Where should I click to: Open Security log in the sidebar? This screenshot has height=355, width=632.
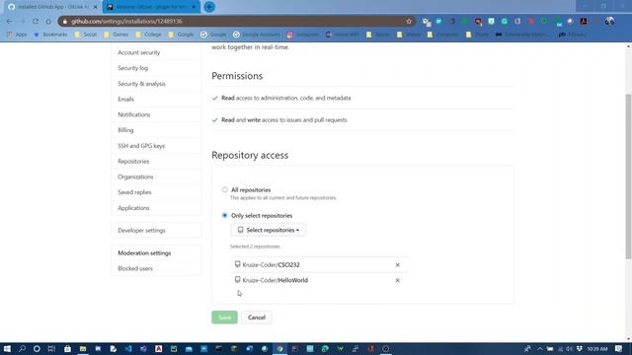[x=133, y=68]
